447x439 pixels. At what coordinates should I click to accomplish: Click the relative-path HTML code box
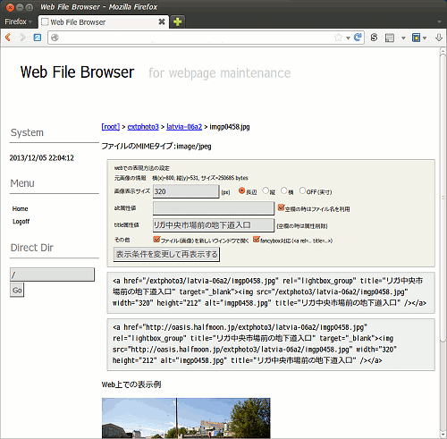(271, 292)
